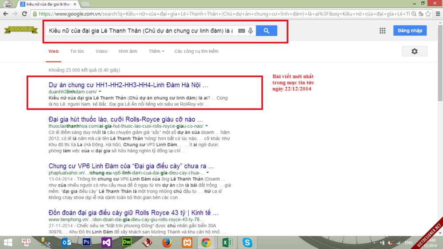Close the search results browser tab
This screenshot has width=443, height=249.
pyautogui.click(x=75, y=4)
